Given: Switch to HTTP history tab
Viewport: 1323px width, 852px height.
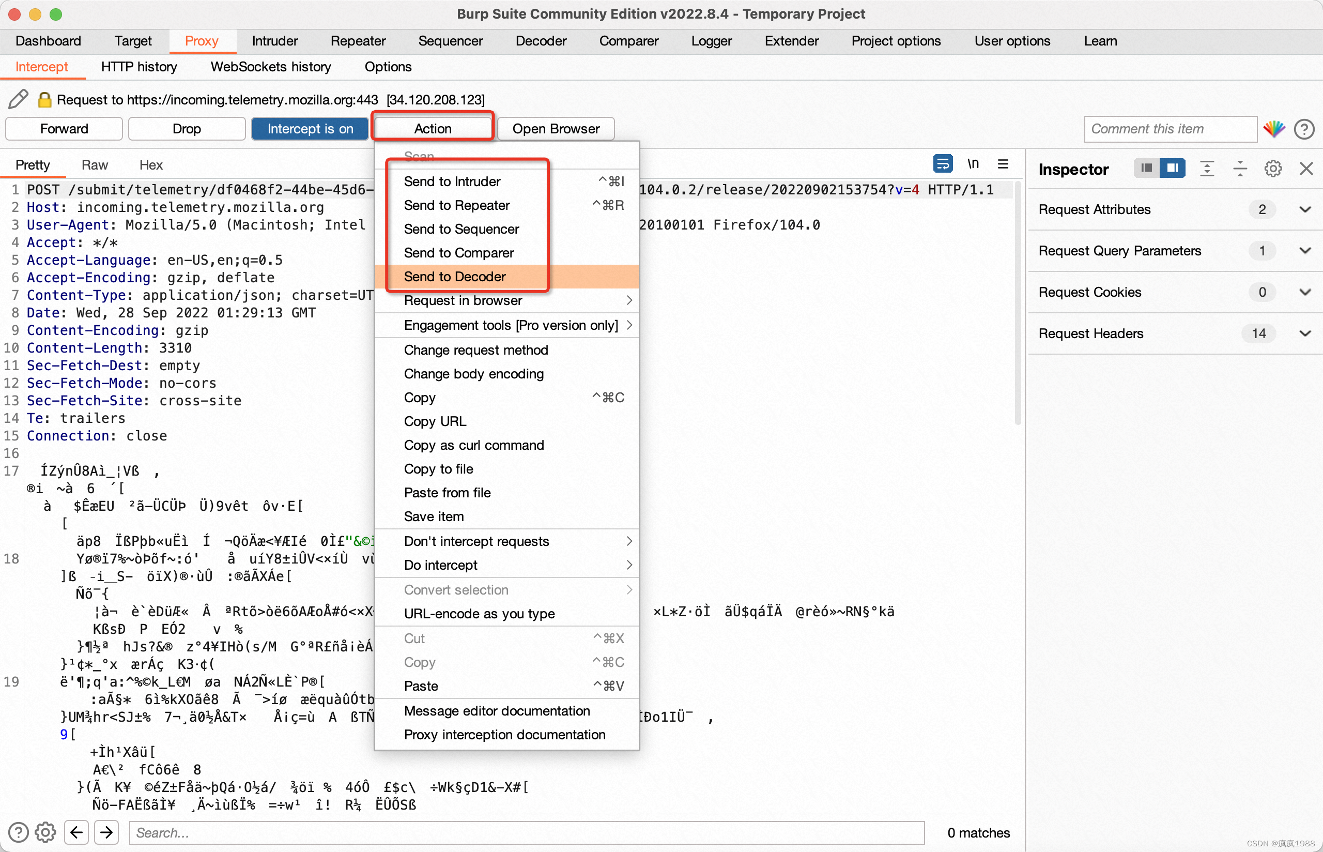Looking at the screenshot, I should click(140, 67).
